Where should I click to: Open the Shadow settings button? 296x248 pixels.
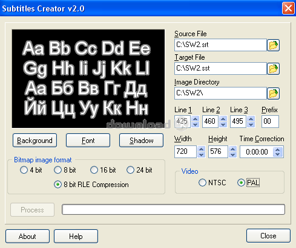tap(141, 141)
